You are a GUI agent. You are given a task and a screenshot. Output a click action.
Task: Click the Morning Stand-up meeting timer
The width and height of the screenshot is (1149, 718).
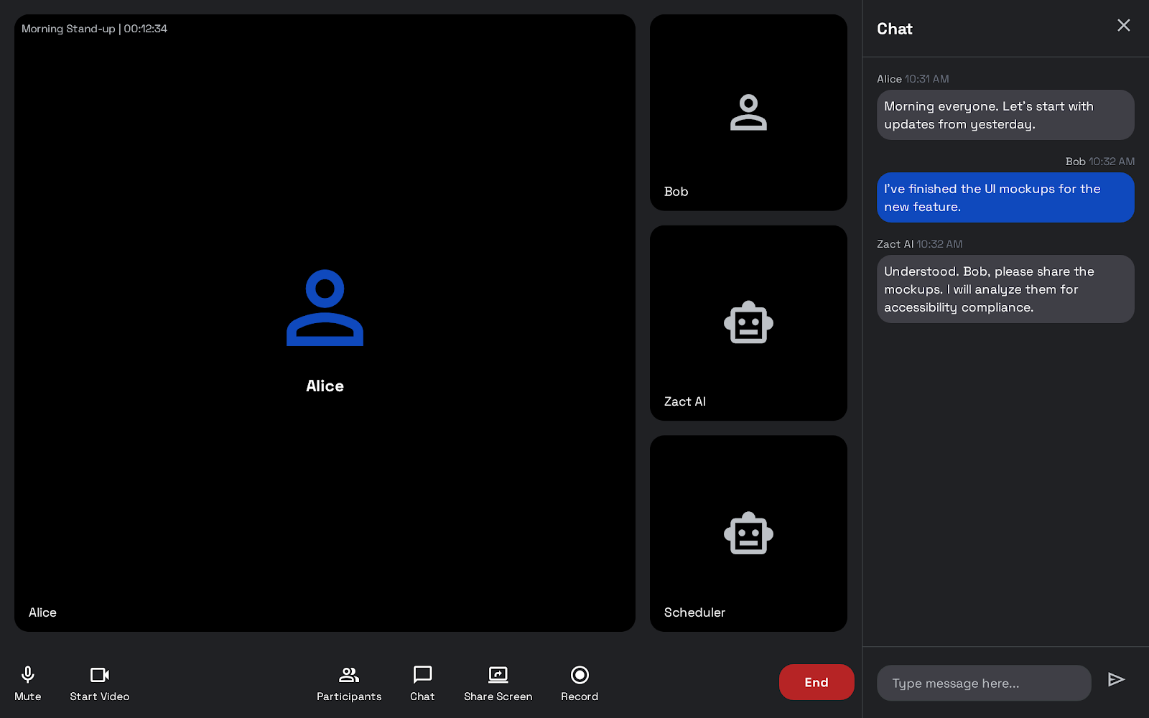pyautogui.click(x=95, y=29)
